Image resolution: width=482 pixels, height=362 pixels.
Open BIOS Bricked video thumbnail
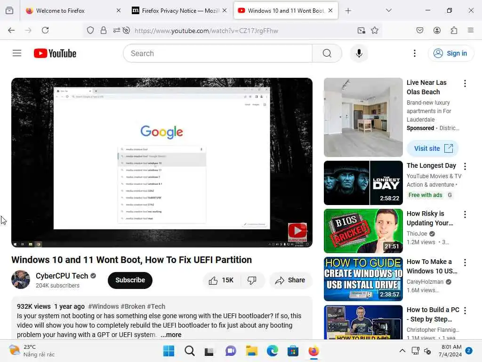pos(363,231)
